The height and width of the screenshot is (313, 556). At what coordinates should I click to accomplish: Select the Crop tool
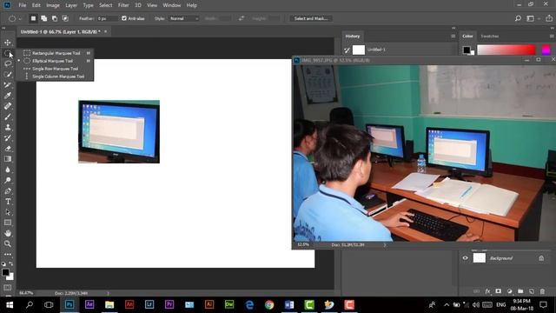coord(8,85)
